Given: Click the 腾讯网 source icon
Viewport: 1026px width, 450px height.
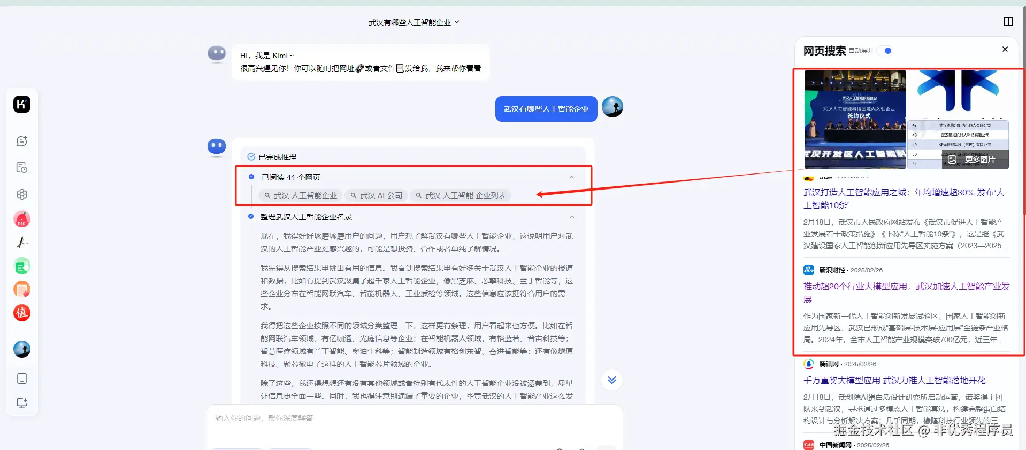Looking at the screenshot, I should (809, 364).
